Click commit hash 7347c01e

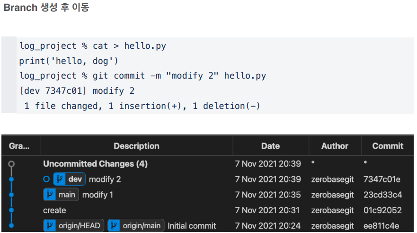pos(382,179)
